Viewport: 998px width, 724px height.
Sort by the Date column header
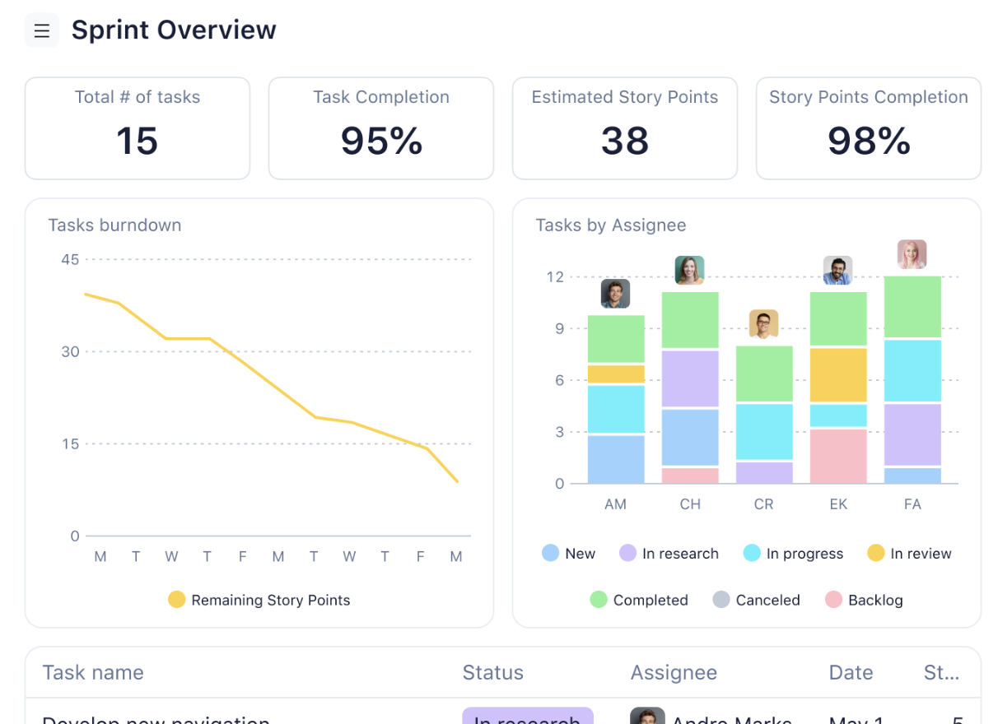pyautogui.click(x=851, y=672)
